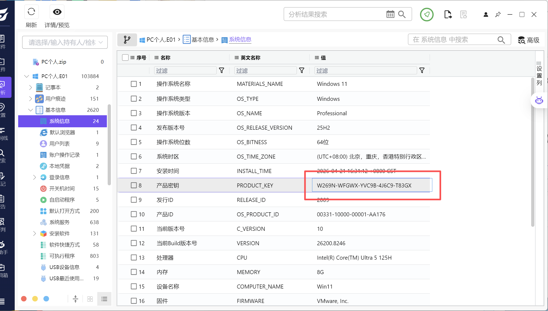Open the 序号 column header menu
Image resolution: width=548 pixels, height=311 pixels.
tap(133, 57)
